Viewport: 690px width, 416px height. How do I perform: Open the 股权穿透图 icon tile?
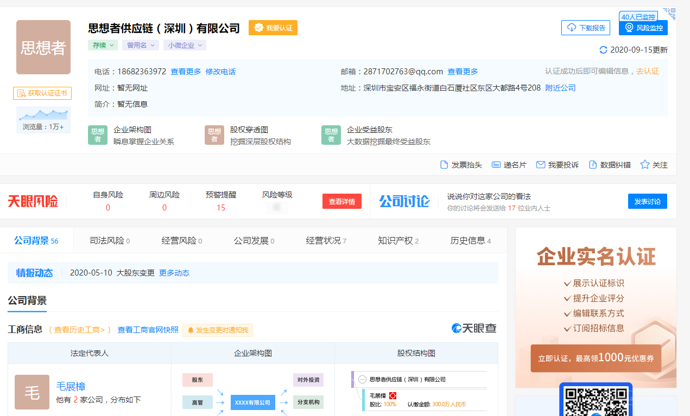(x=214, y=135)
